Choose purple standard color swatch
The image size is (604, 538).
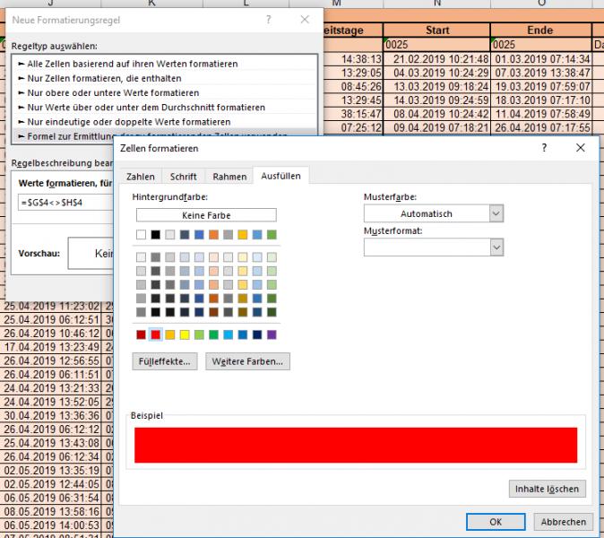tap(272, 334)
